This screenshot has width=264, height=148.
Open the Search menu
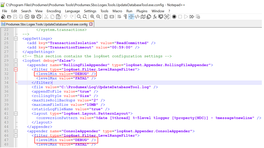click(26, 11)
